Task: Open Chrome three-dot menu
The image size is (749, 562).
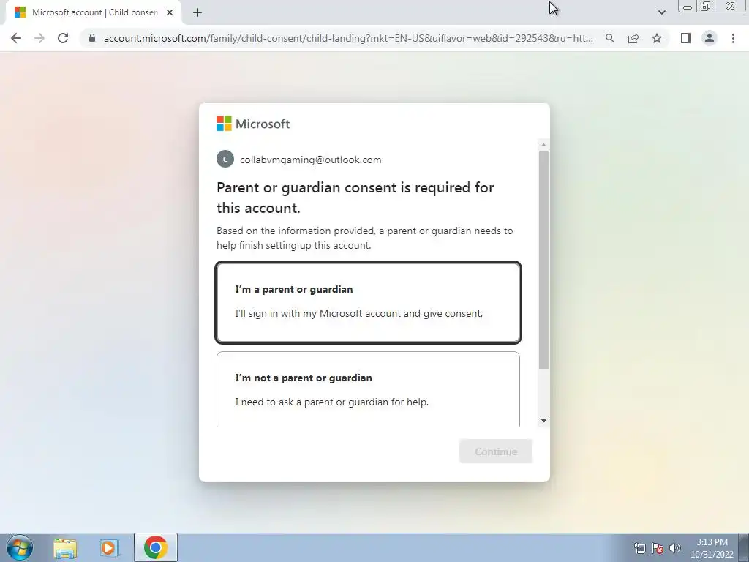Action: pos(733,38)
